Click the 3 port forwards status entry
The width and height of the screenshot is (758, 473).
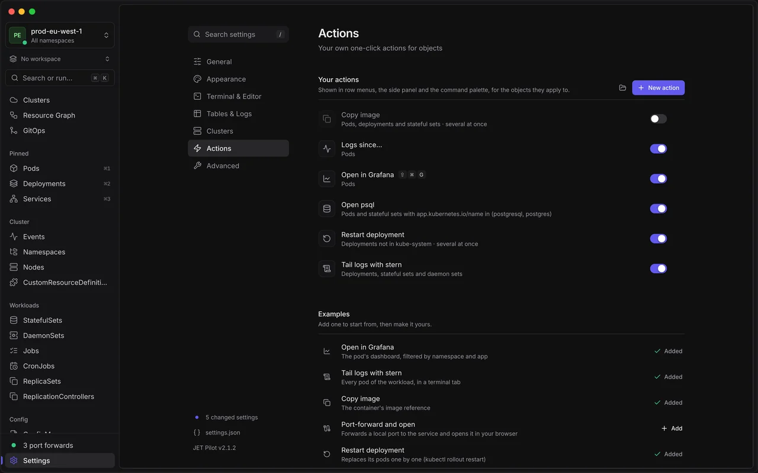click(60, 445)
